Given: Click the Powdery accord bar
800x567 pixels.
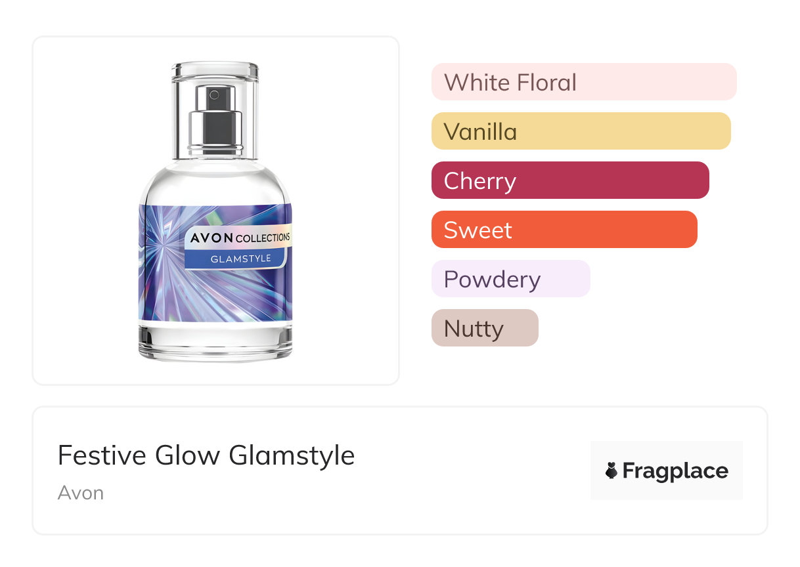Looking at the screenshot, I should click(510, 279).
